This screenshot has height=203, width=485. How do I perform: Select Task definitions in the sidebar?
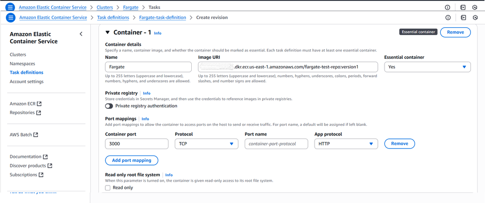click(x=26, y=72)
